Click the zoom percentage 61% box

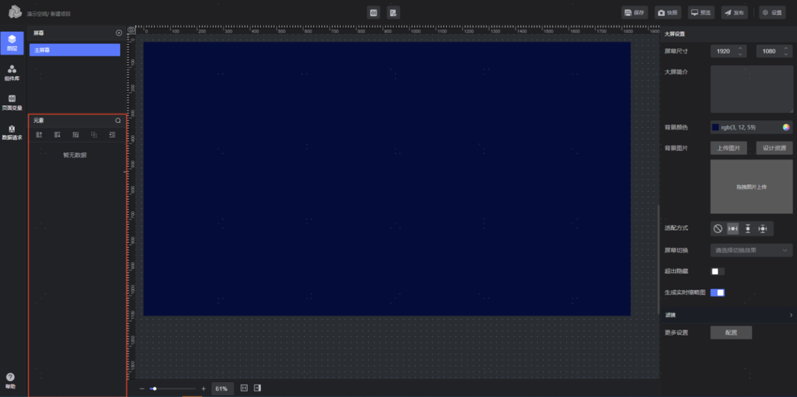coord(222,389)
